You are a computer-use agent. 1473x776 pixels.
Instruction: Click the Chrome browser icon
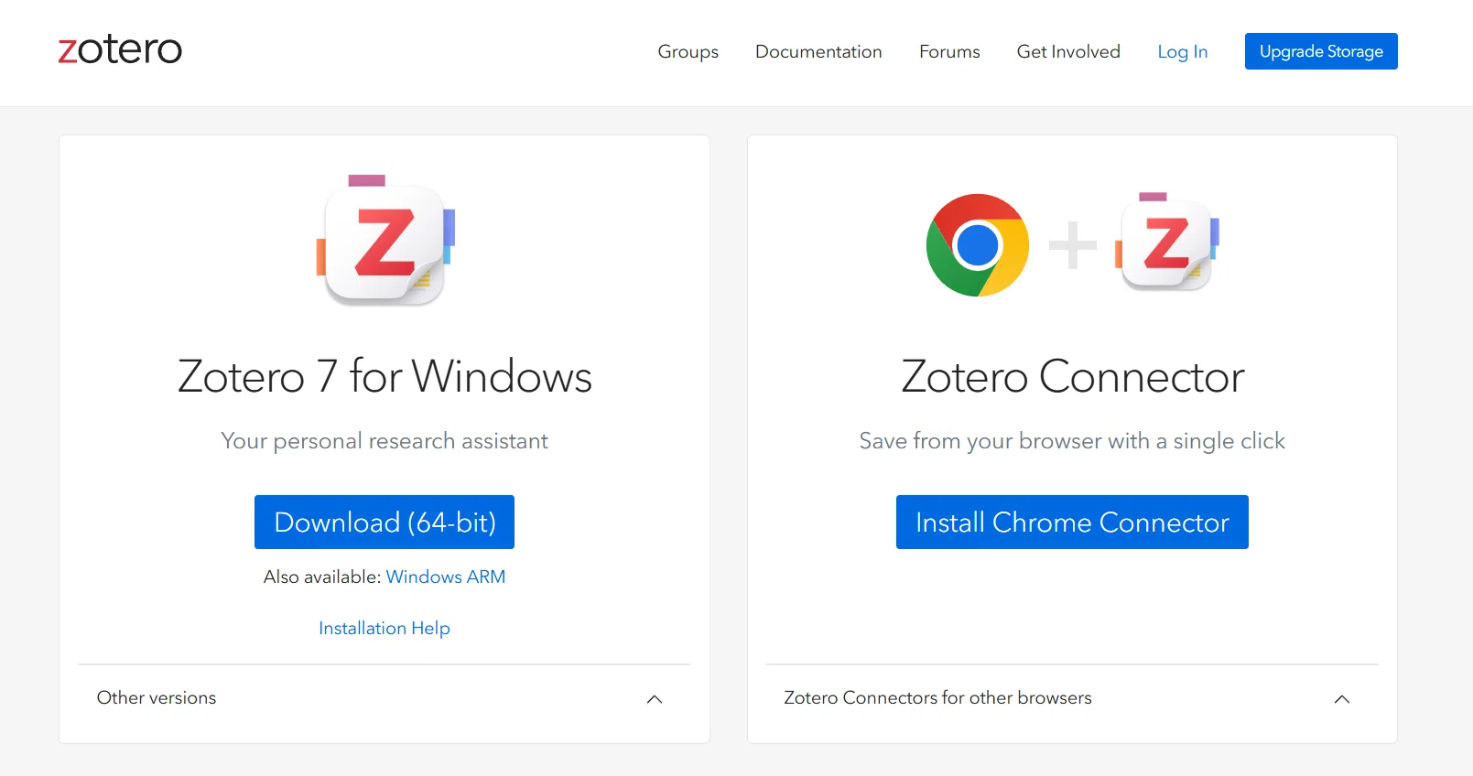pos(976,244)
